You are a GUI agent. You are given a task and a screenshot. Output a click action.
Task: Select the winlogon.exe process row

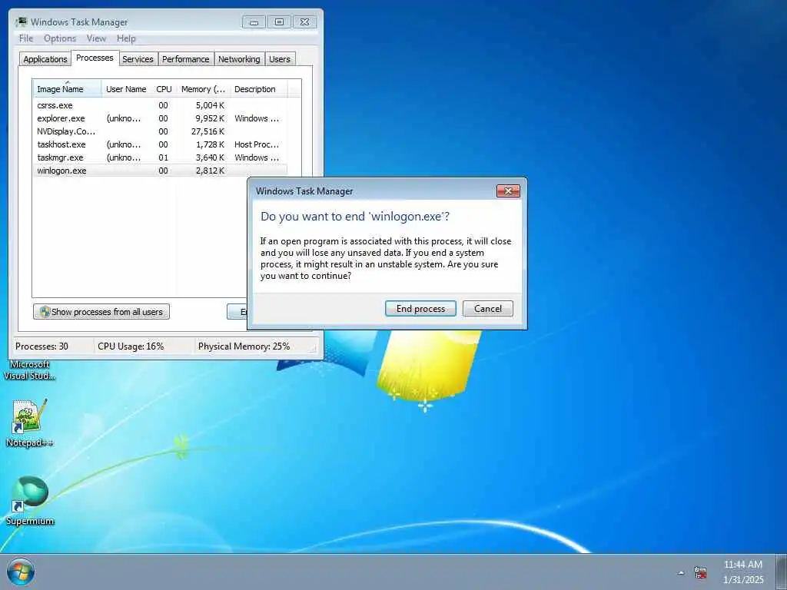160,171
